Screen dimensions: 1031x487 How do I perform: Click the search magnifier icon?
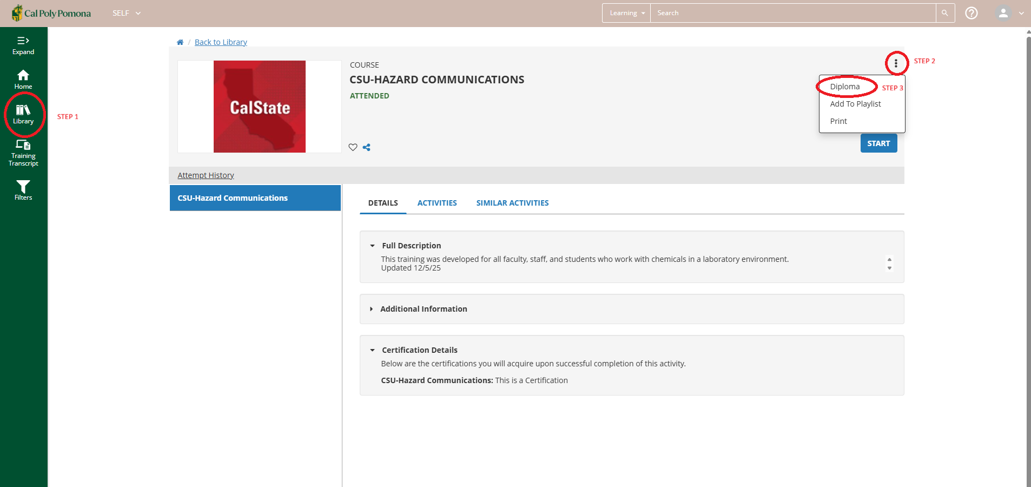click(944, 12)
